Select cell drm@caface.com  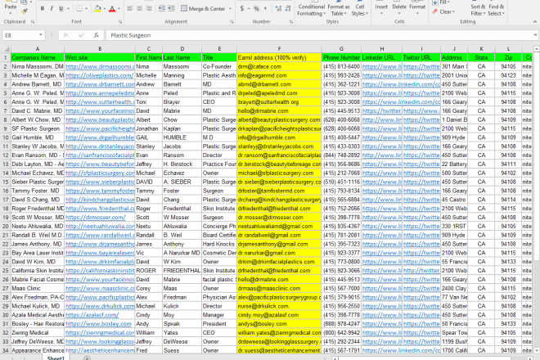pos(279,66)
